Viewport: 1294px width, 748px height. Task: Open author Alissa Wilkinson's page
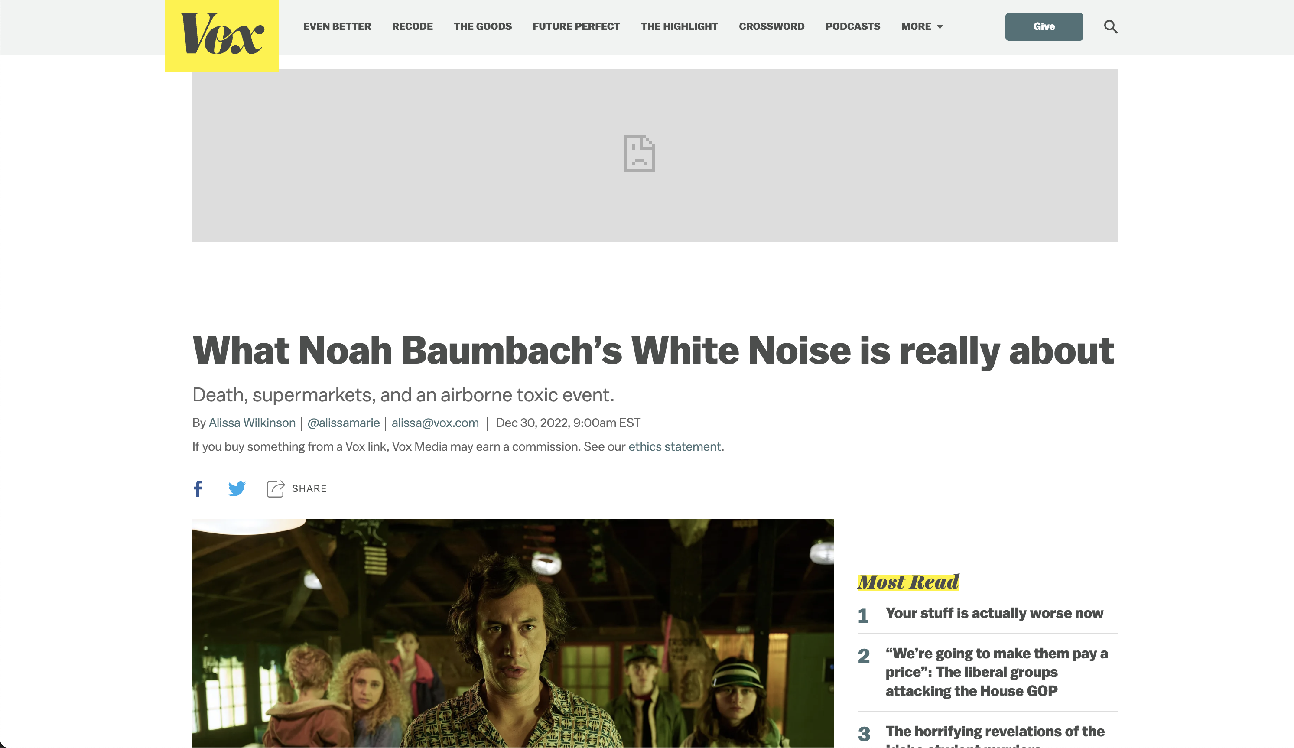(x=252, y=423)
